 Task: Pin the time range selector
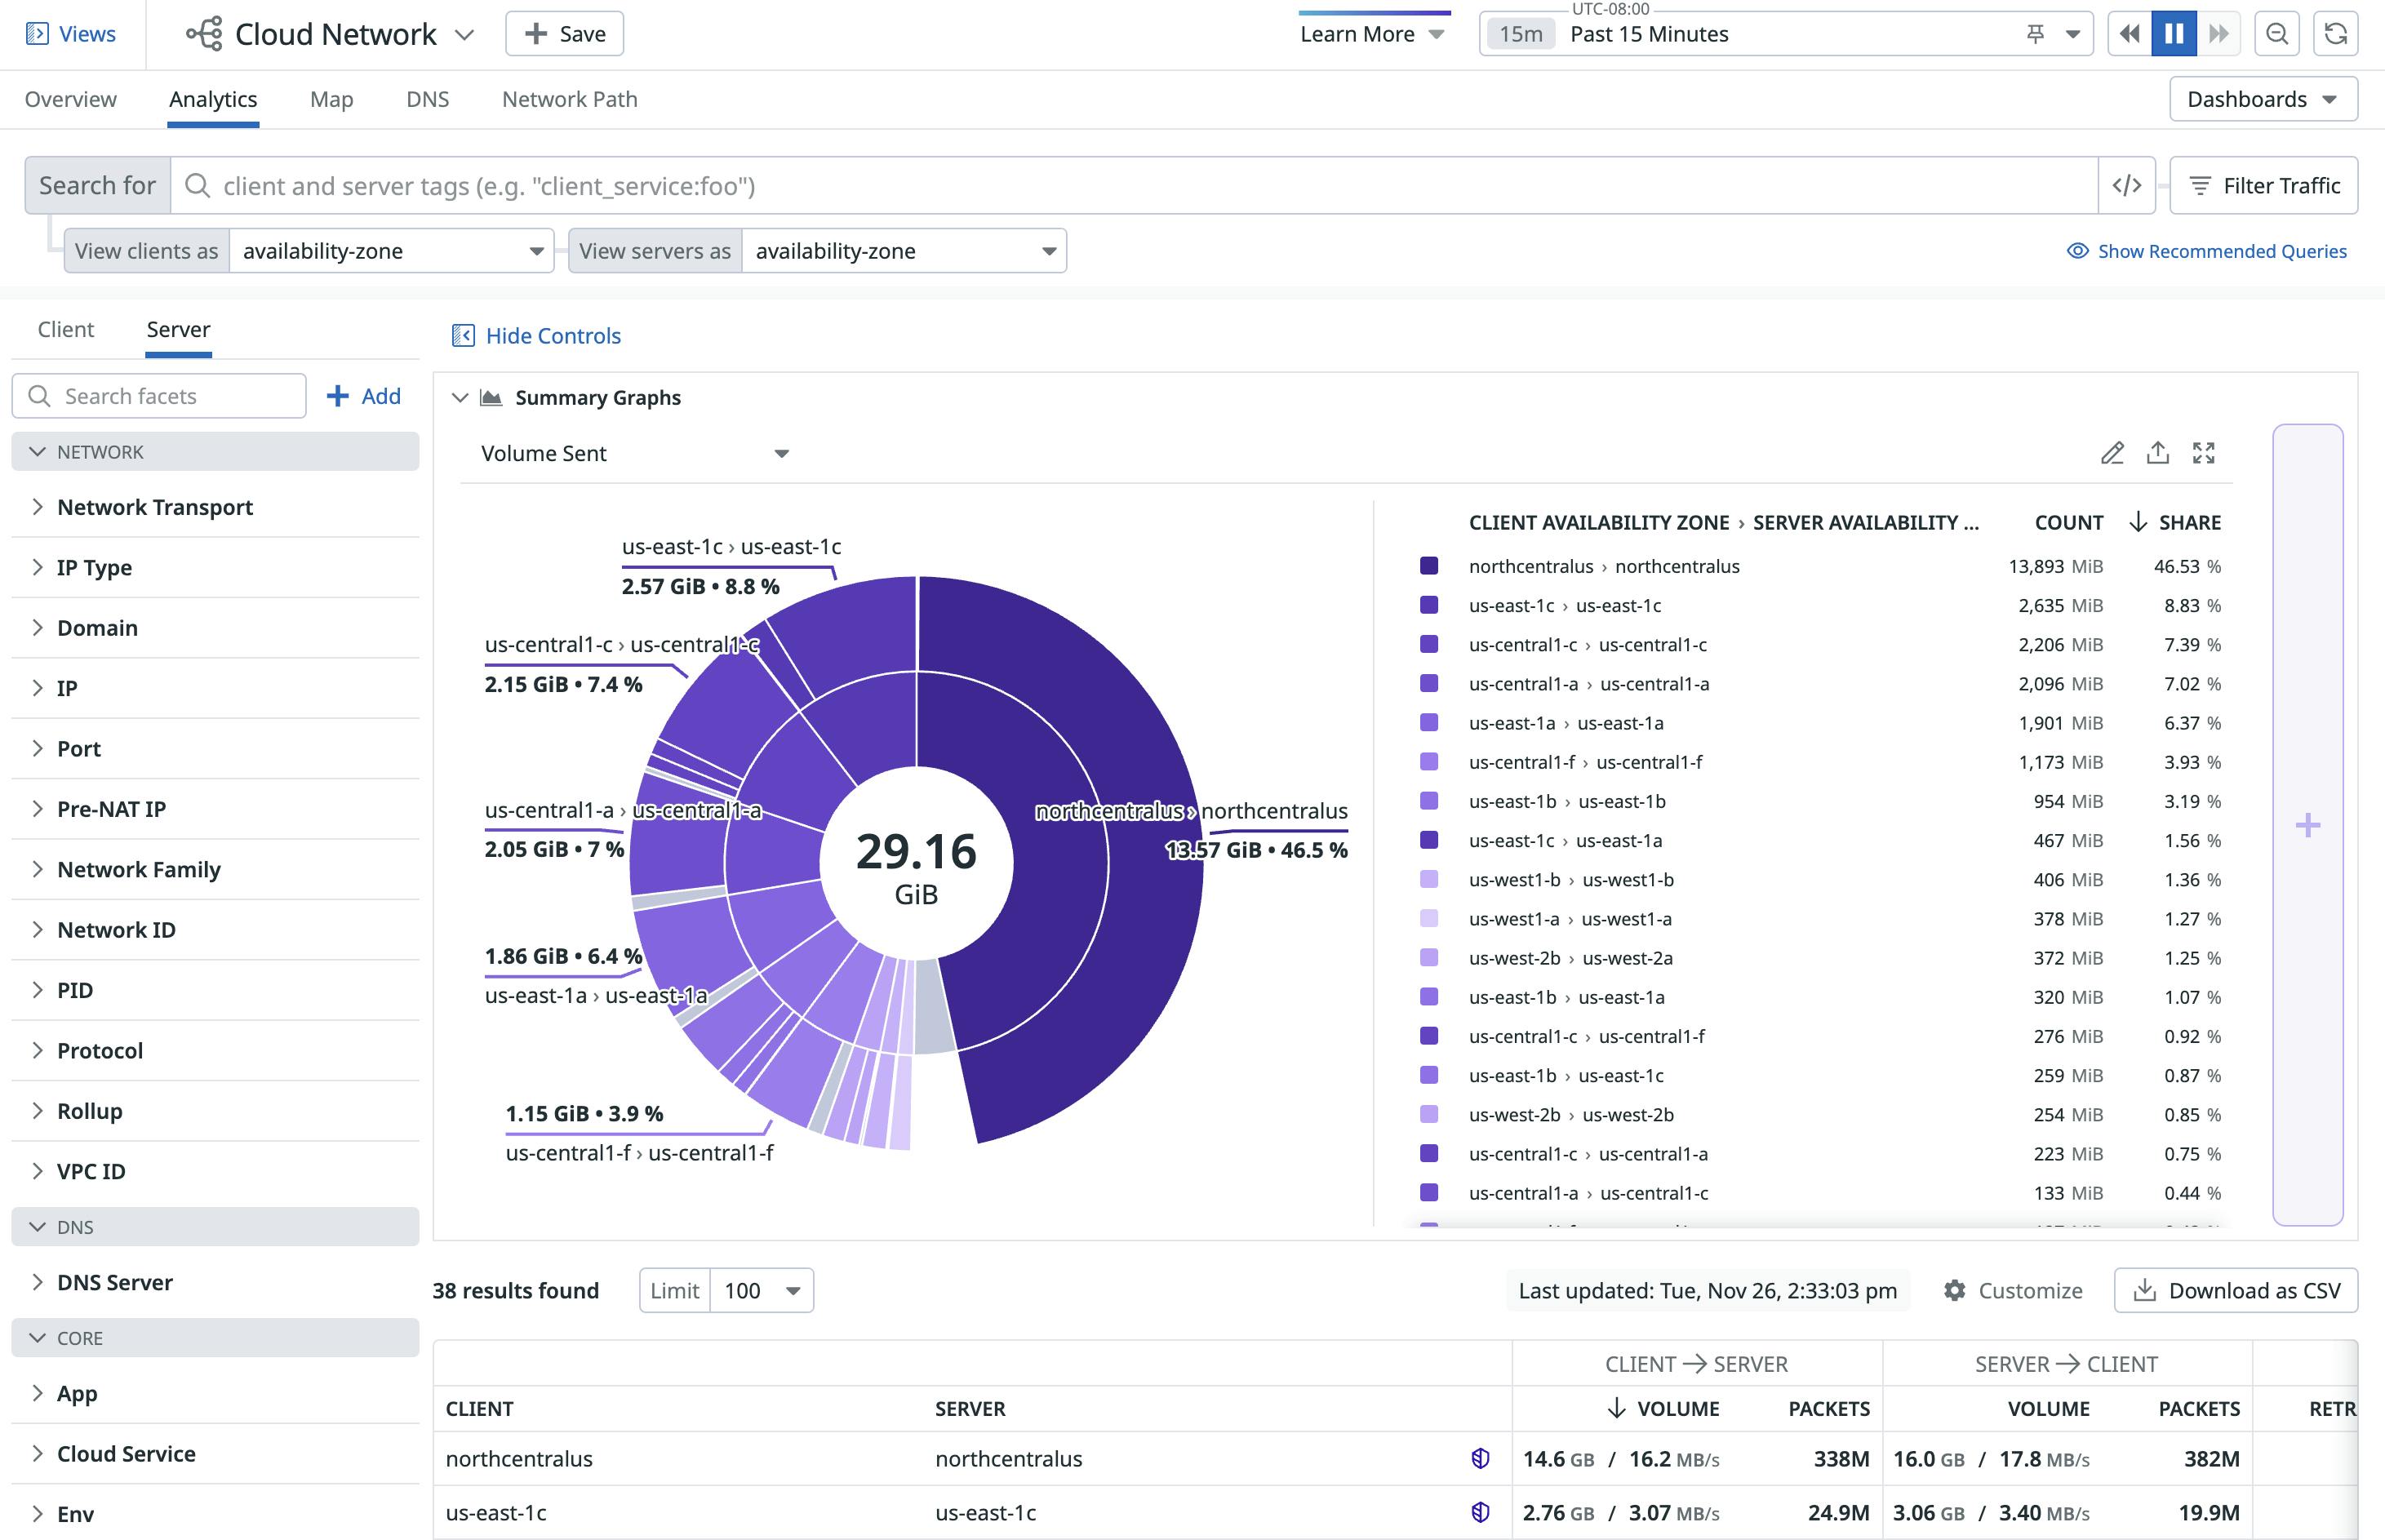(x=2035, y=33)
